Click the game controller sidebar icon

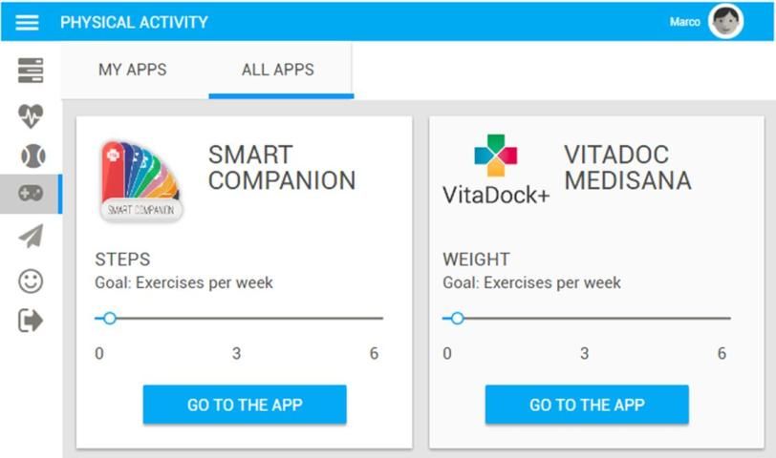tap(31, 194)
